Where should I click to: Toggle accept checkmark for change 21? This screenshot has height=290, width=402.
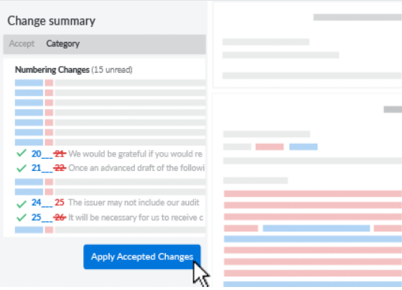tap(21, 168)
